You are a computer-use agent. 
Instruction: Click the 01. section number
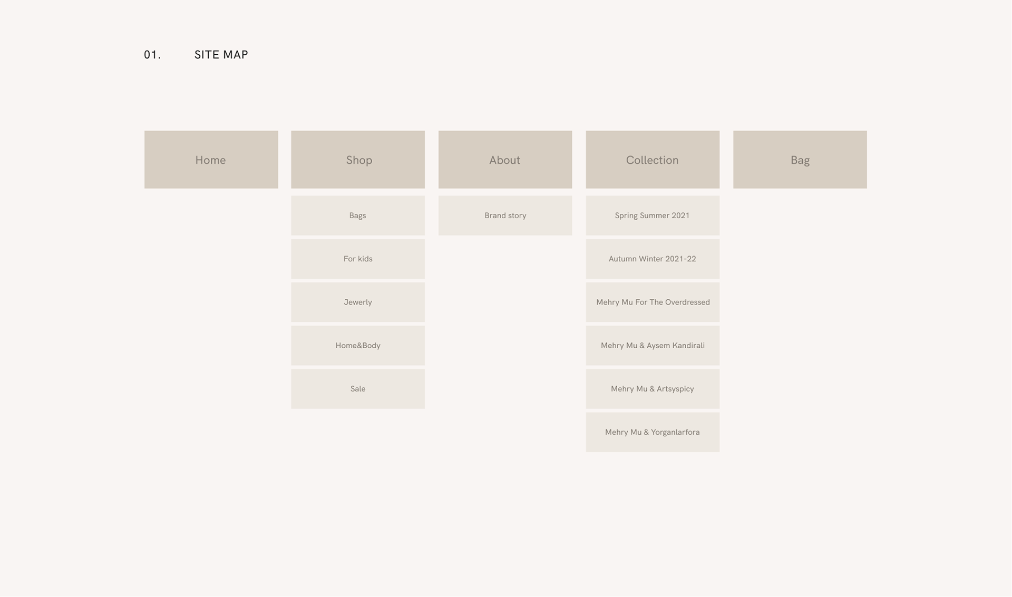tap(152, 55)
